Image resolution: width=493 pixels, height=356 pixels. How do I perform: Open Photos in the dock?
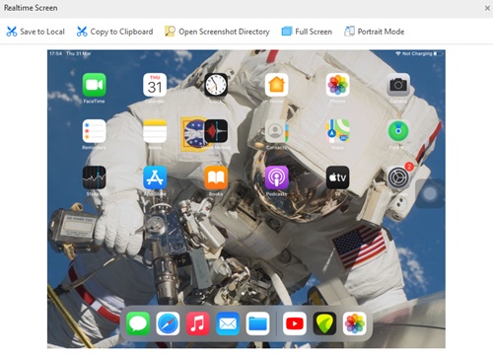pos(355,323)
